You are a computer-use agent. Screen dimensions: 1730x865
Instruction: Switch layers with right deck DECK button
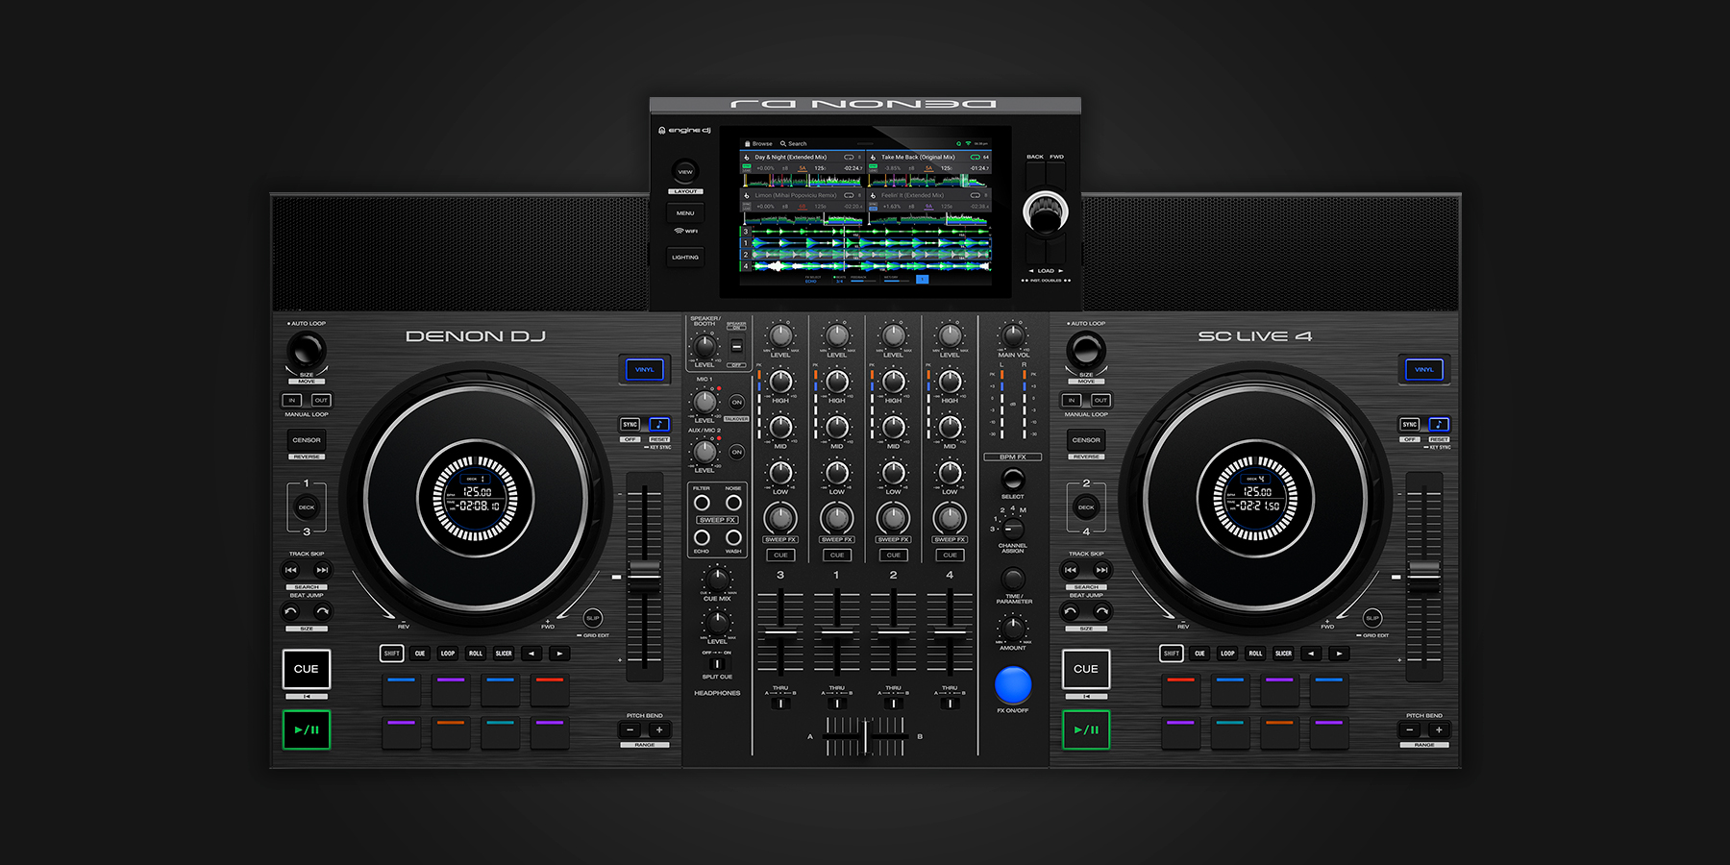point(1086,507)
